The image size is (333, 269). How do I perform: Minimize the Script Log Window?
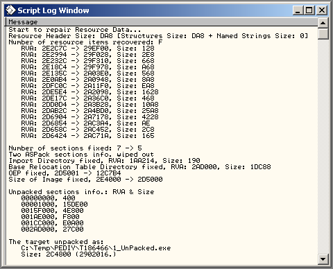point(298,10)
